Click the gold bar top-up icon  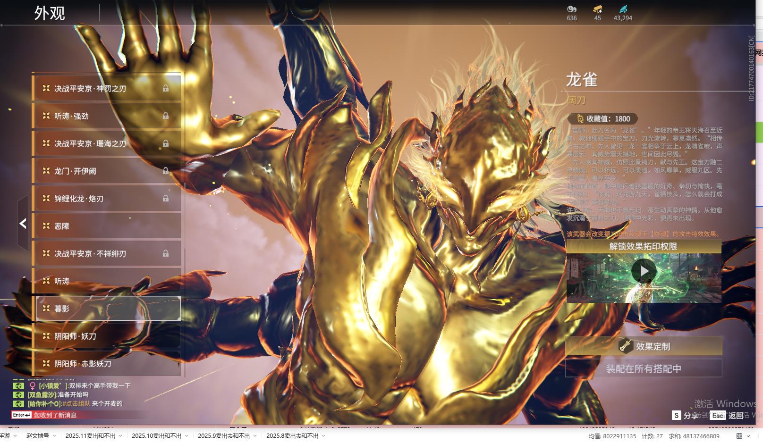click(598, 9)
